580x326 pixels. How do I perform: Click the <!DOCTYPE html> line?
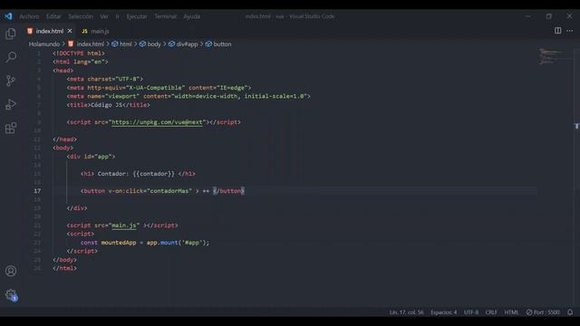coord(79,53)
